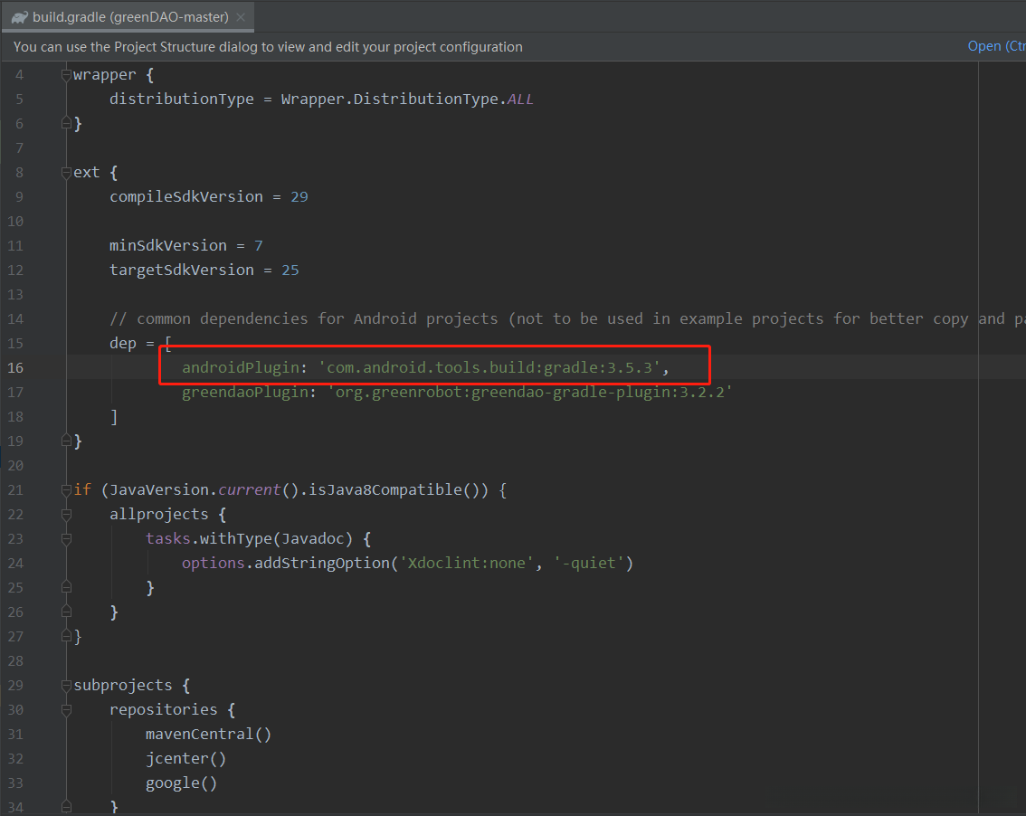Click the compileSdkVersion value 29
This screenshot has height=816, width=1026.
299,197
